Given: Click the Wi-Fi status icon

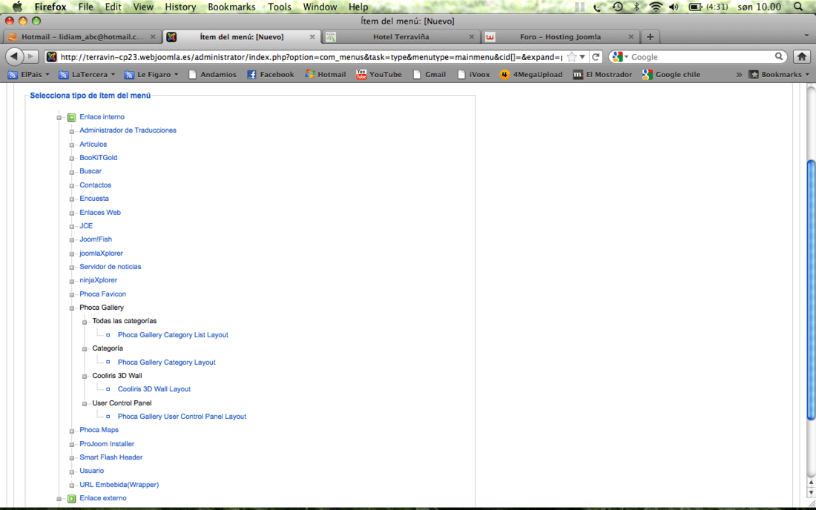Looking at the screenshot, I should click(656, 7).
